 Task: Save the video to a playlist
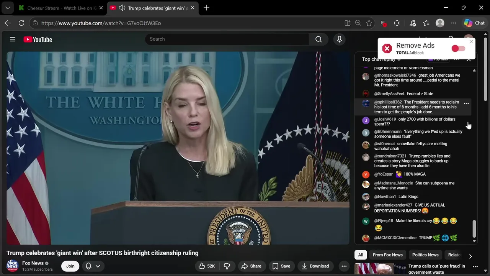[281, 266]
